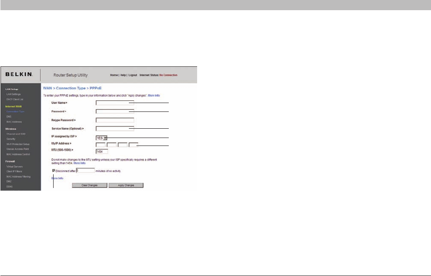The image size is (431, 276).
Task: Open DDNS settings in the sidebar
Action: point(9,187)
